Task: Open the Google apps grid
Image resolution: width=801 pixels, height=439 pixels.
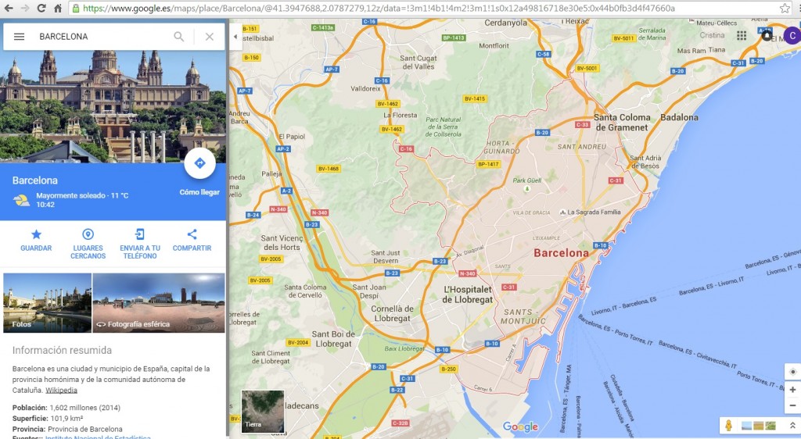Action: coord(742,35)
